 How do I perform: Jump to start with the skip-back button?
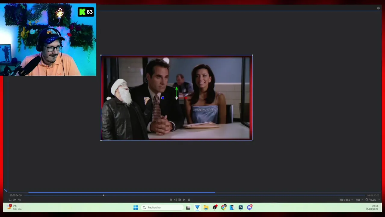171,200
